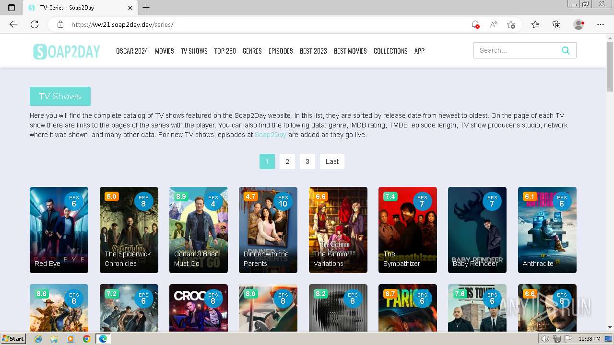Open the APP menu item
The width and height of the screenshot is (614, 345).
419,51
